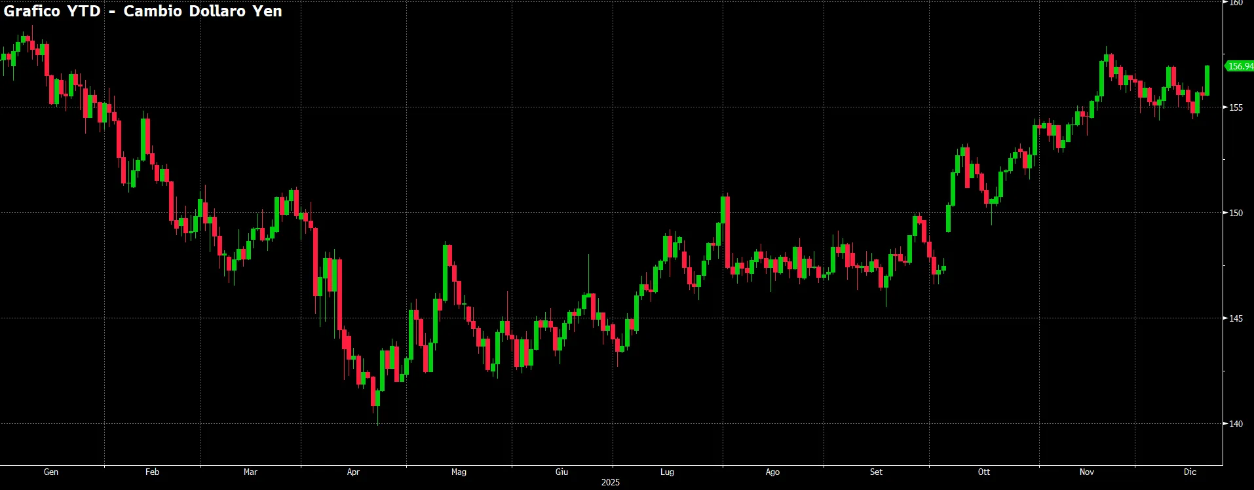Image resolution: width=1254 pixels, height=490 pixels.
Task: Select the chart title Grafico YTD text
Action: point(52,11)
